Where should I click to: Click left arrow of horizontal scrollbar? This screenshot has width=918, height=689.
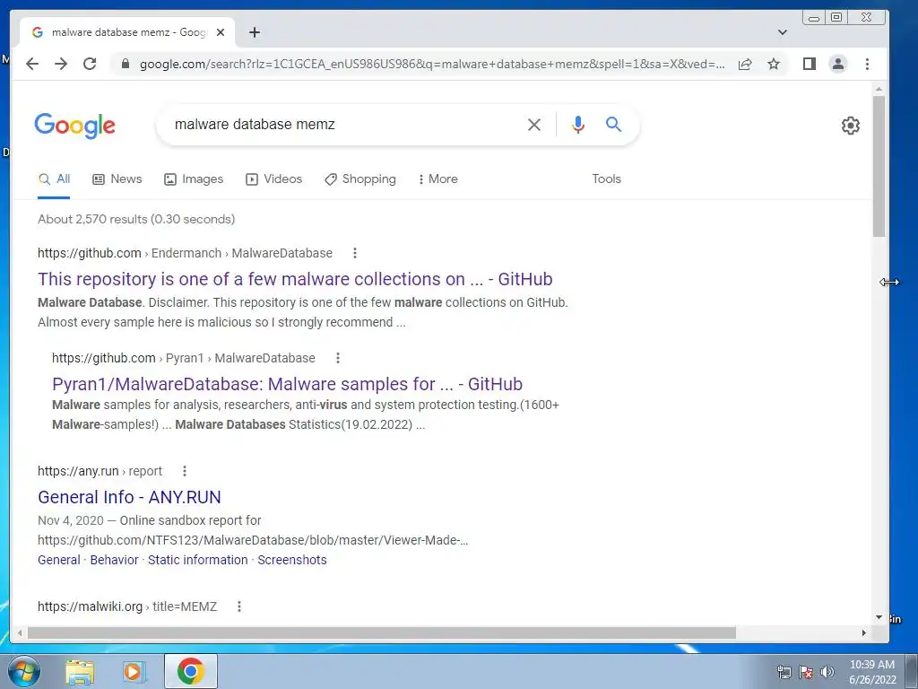click(20, 632)
